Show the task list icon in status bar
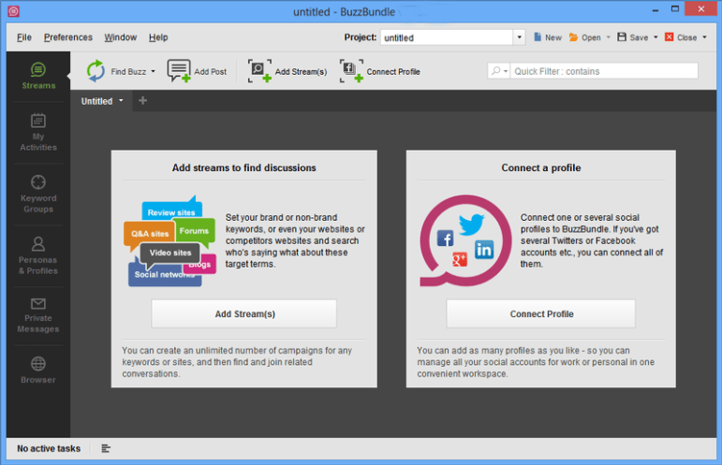Viewport: 722px width, 465px height. pyautogui.click(x=106, y=448)
